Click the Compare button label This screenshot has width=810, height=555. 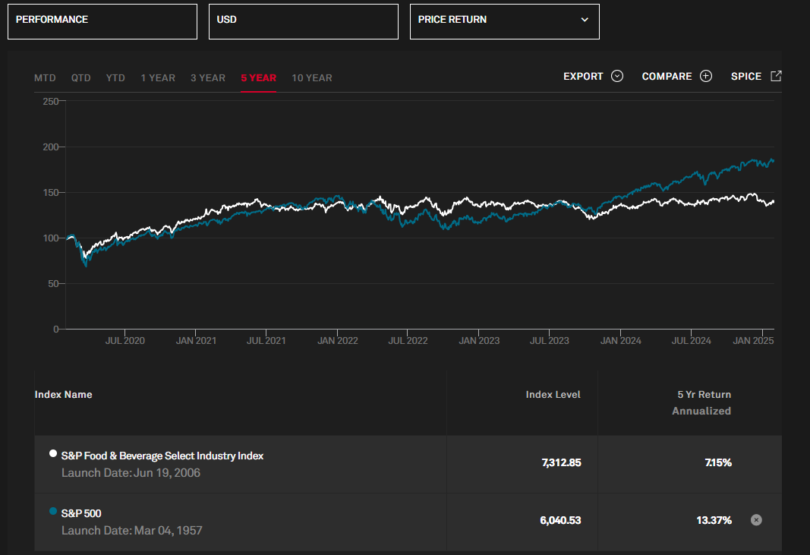pos(667,77)
